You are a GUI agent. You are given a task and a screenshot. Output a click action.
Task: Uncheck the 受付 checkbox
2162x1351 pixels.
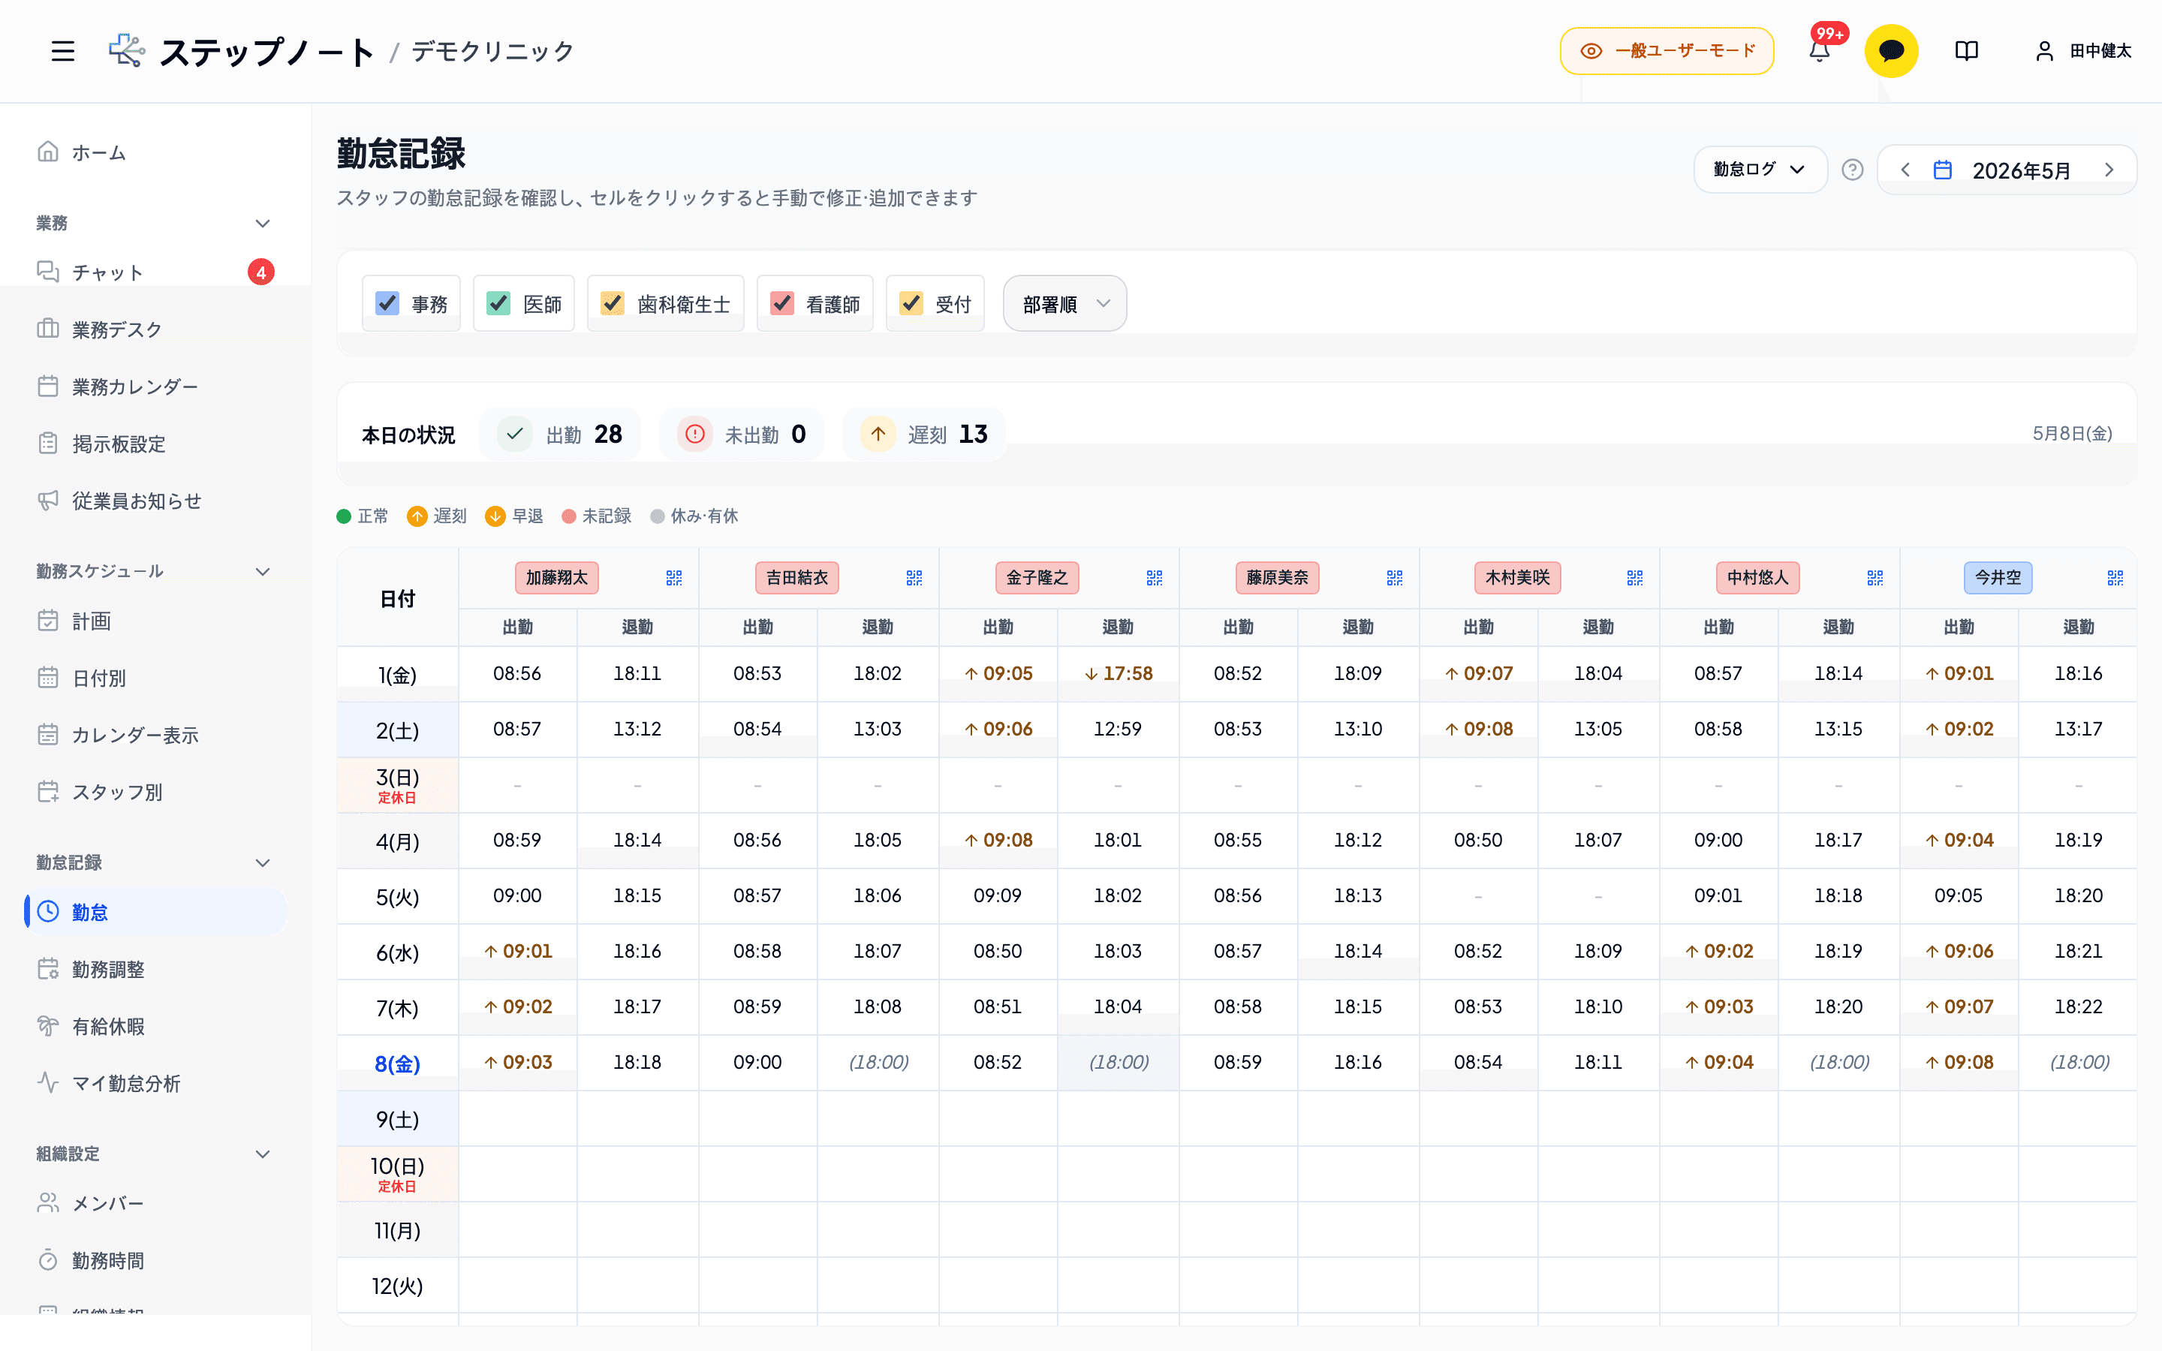[x=911, y=304]
